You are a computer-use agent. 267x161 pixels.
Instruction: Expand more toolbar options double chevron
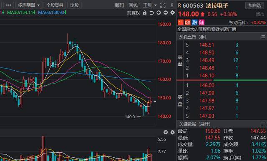tap(172, 5)
